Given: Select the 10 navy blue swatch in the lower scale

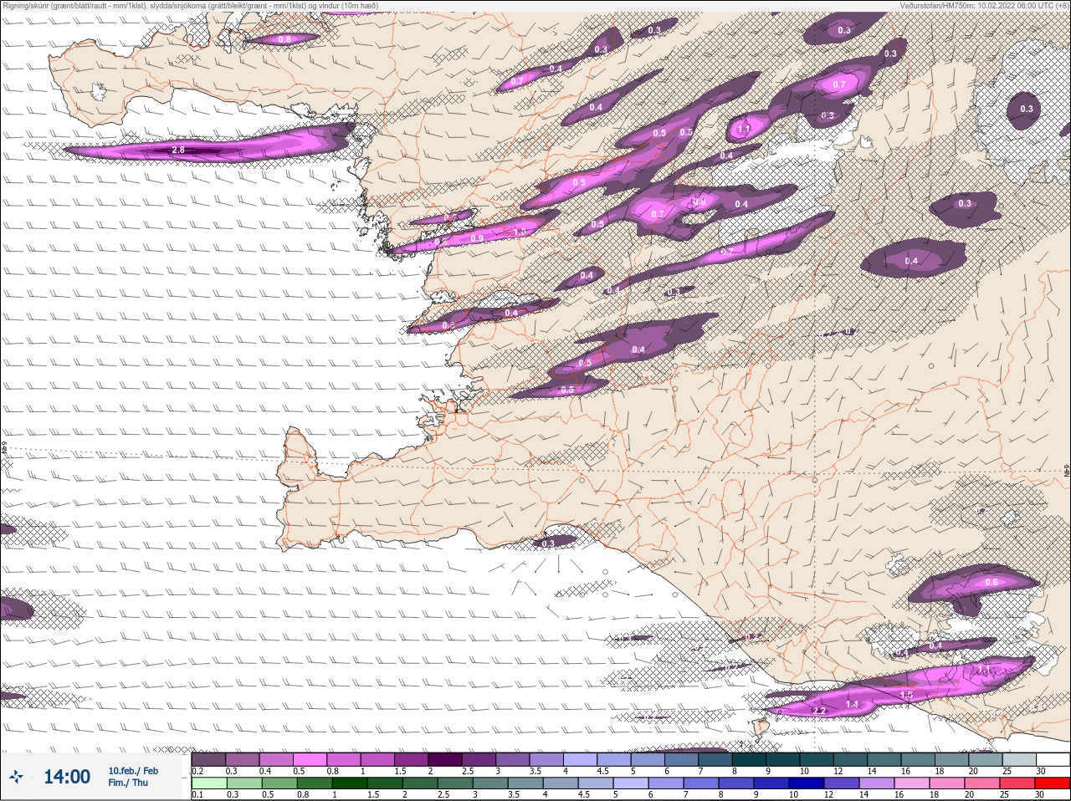Looking at the screenshot, I should point(807,783).
